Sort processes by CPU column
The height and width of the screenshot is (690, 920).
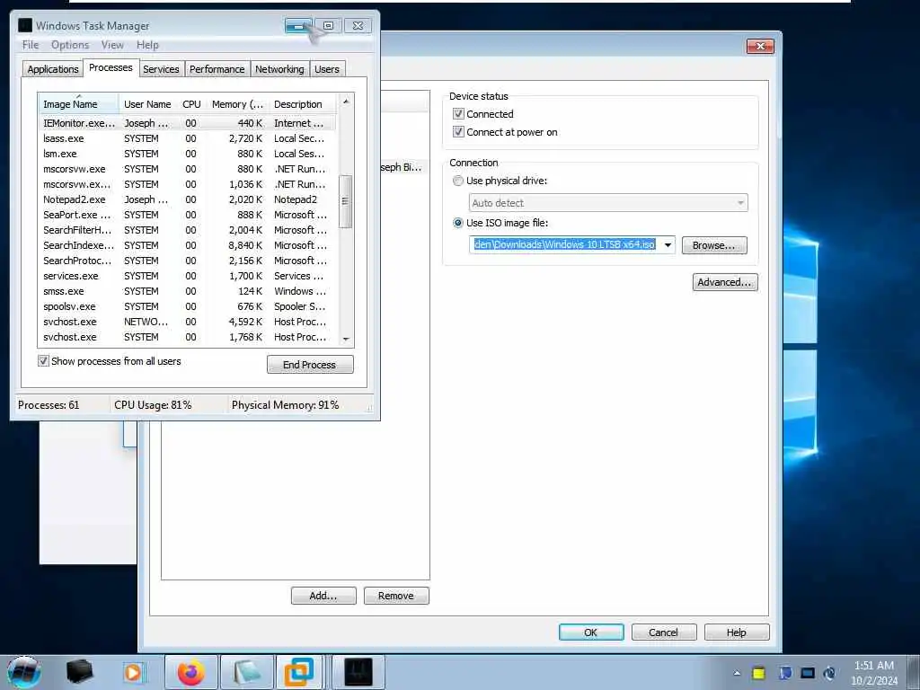[x=191, y=104]
